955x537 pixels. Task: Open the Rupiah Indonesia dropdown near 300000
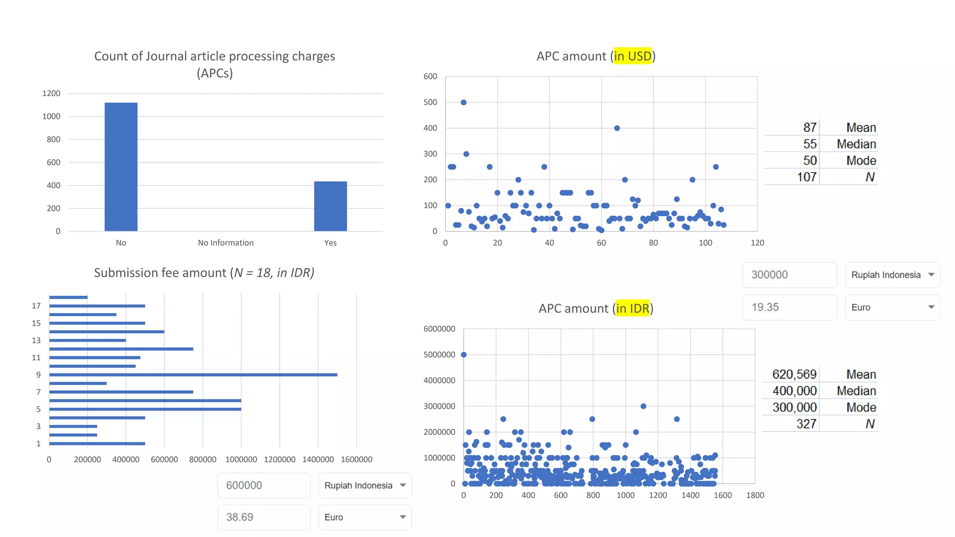(892, 275)
